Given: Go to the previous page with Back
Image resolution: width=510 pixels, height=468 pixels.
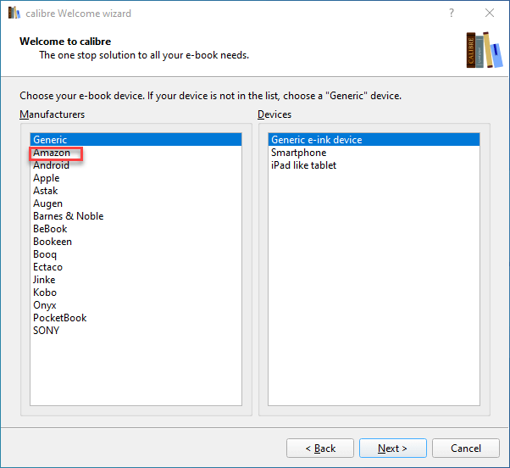Looking at the screenshot, I should [320, 448].
